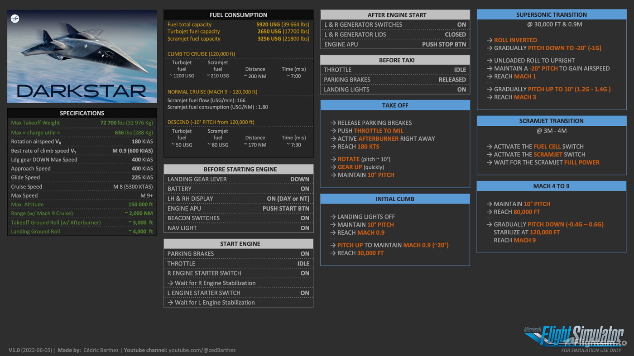Click the Skunk Works logo on aircraft image
The image size is (634, 356).
click(14, 19)
